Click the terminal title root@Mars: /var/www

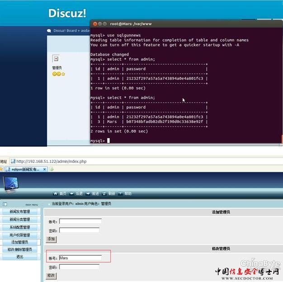[x=131, y=24]
